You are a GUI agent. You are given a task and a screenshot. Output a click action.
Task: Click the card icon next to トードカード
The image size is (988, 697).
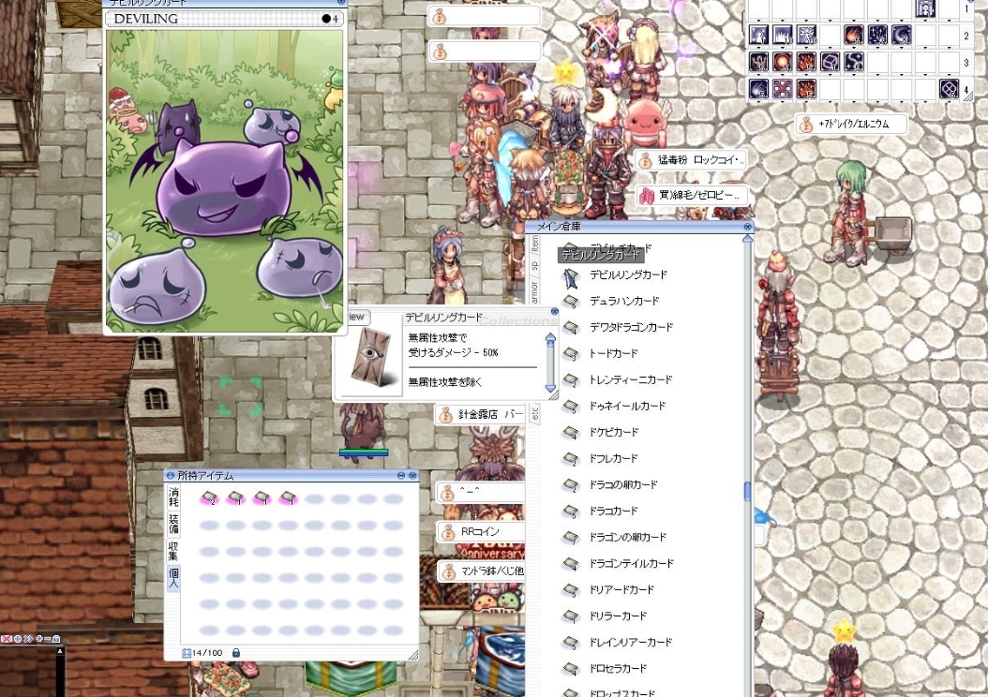pos(571,354)
